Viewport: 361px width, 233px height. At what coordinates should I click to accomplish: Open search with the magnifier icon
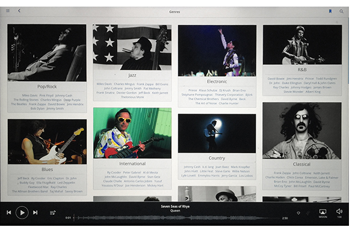341,11
